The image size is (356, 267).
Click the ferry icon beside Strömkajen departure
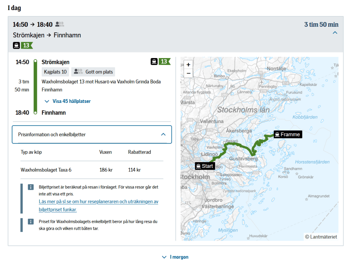tap(154, 62)
